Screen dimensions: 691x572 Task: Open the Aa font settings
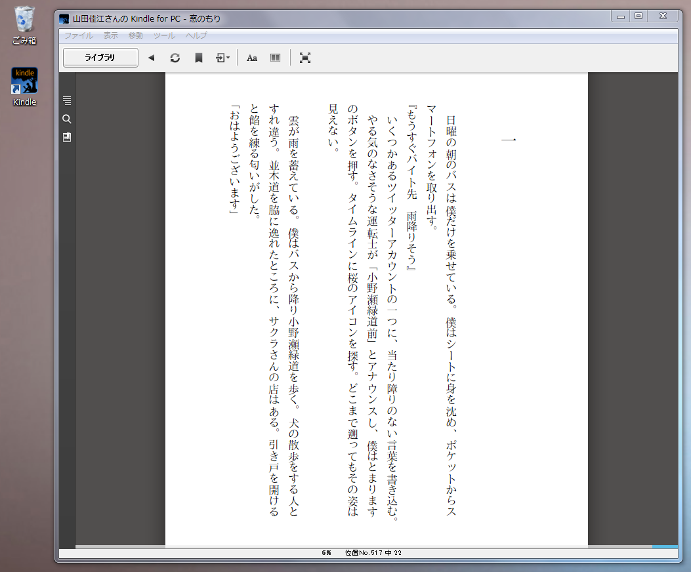[x=251, y=58]
